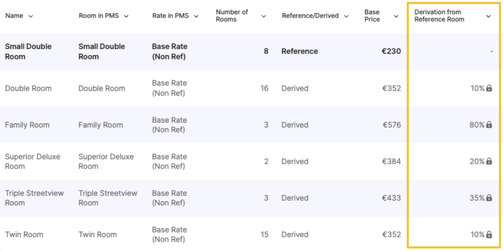The image size is (503, 251).
Task: Click lock icon in Double Room row
Action: point(489,89)
